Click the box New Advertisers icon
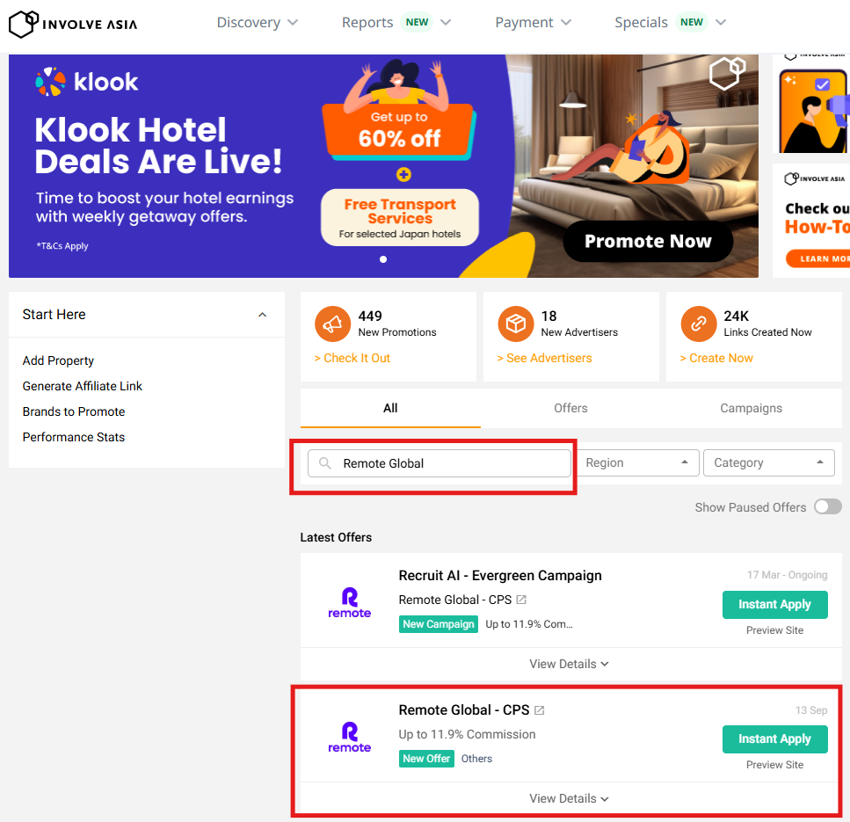This screenshot has width=850, height=822. tap(515, 324)
